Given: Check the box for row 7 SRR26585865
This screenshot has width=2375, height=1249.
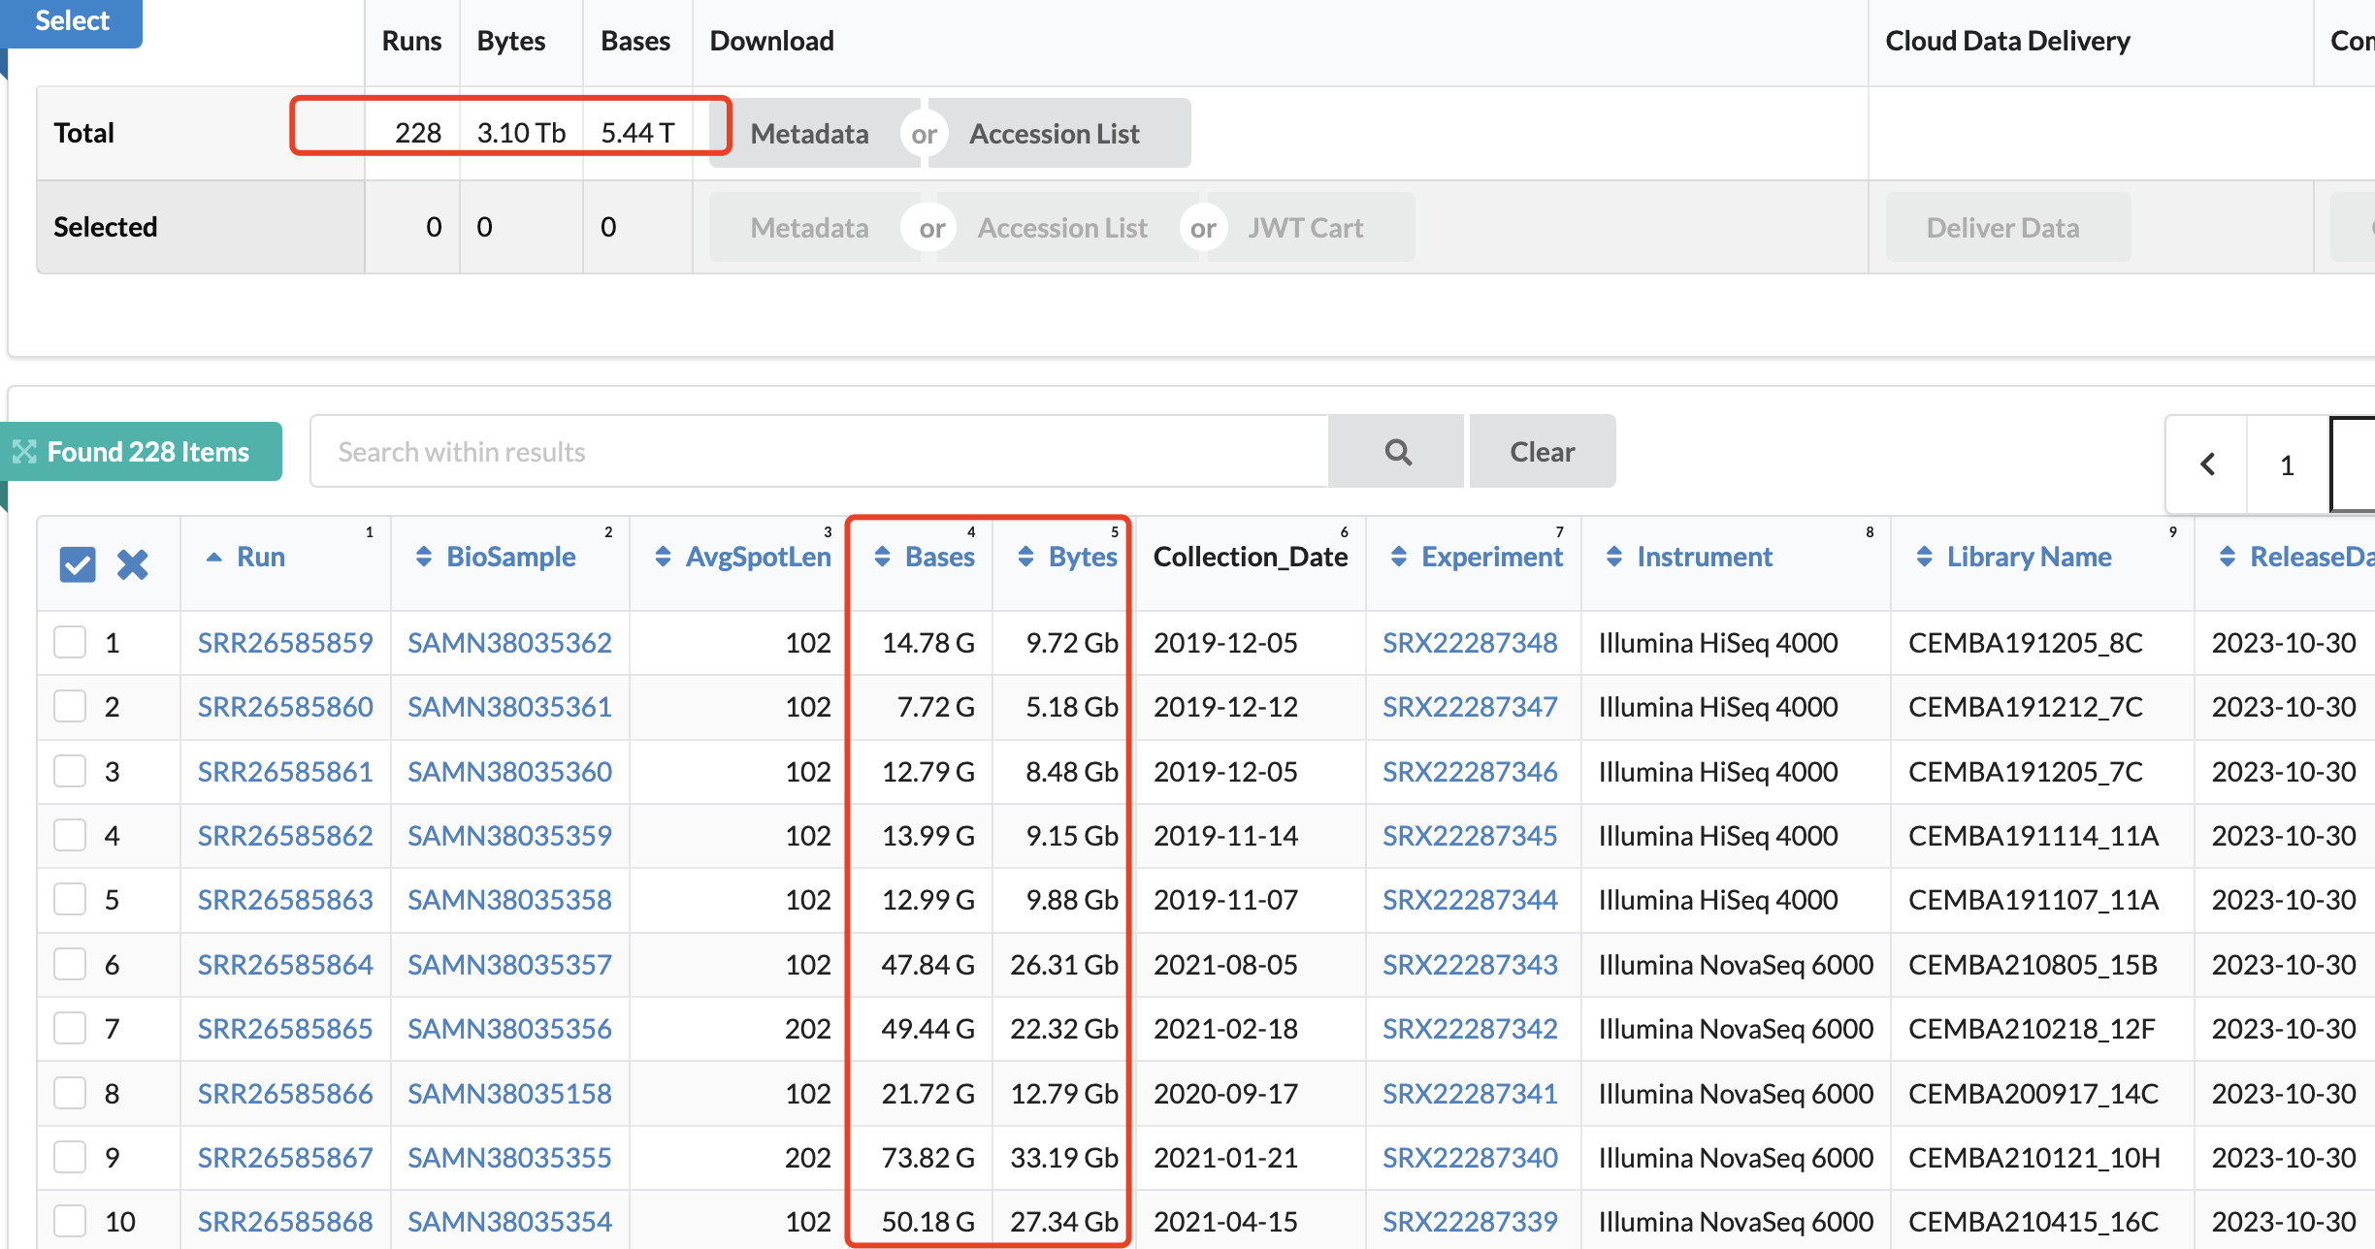Looking at the screenshot, I should click(70, 1028).
